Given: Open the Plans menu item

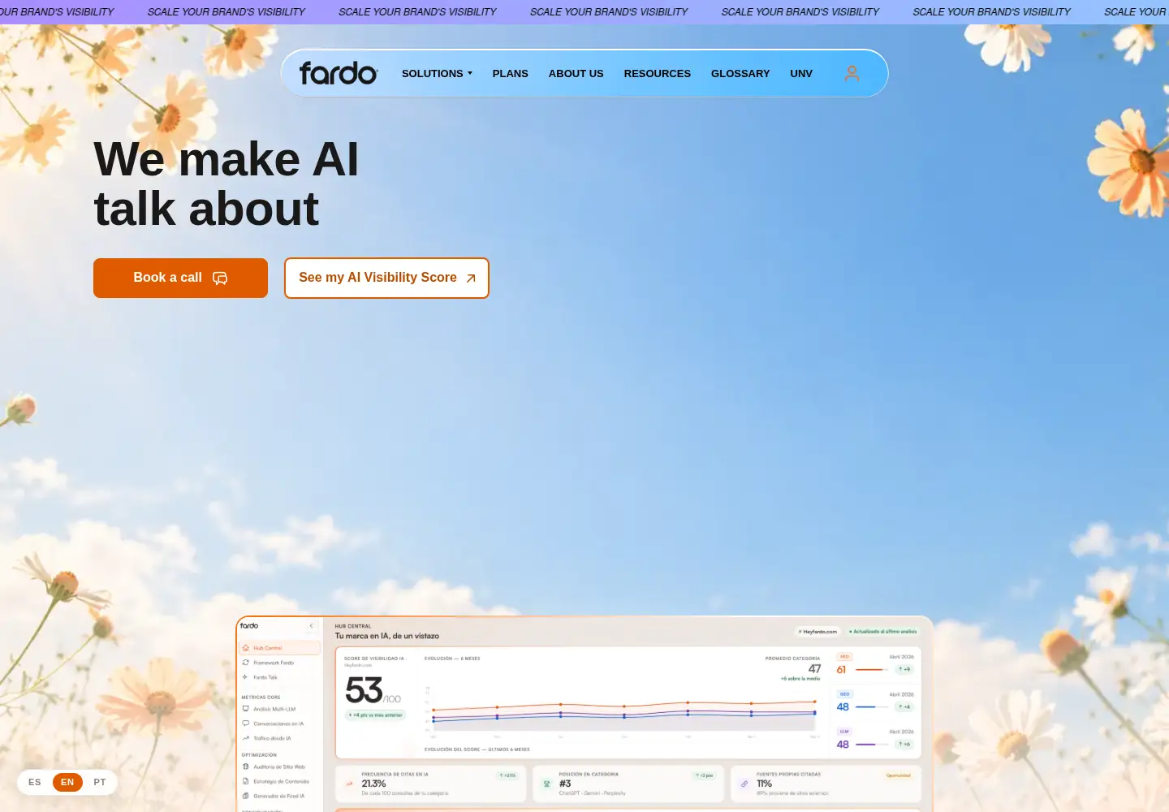Looking at the screenshot, I should click(x=511, y=73).
